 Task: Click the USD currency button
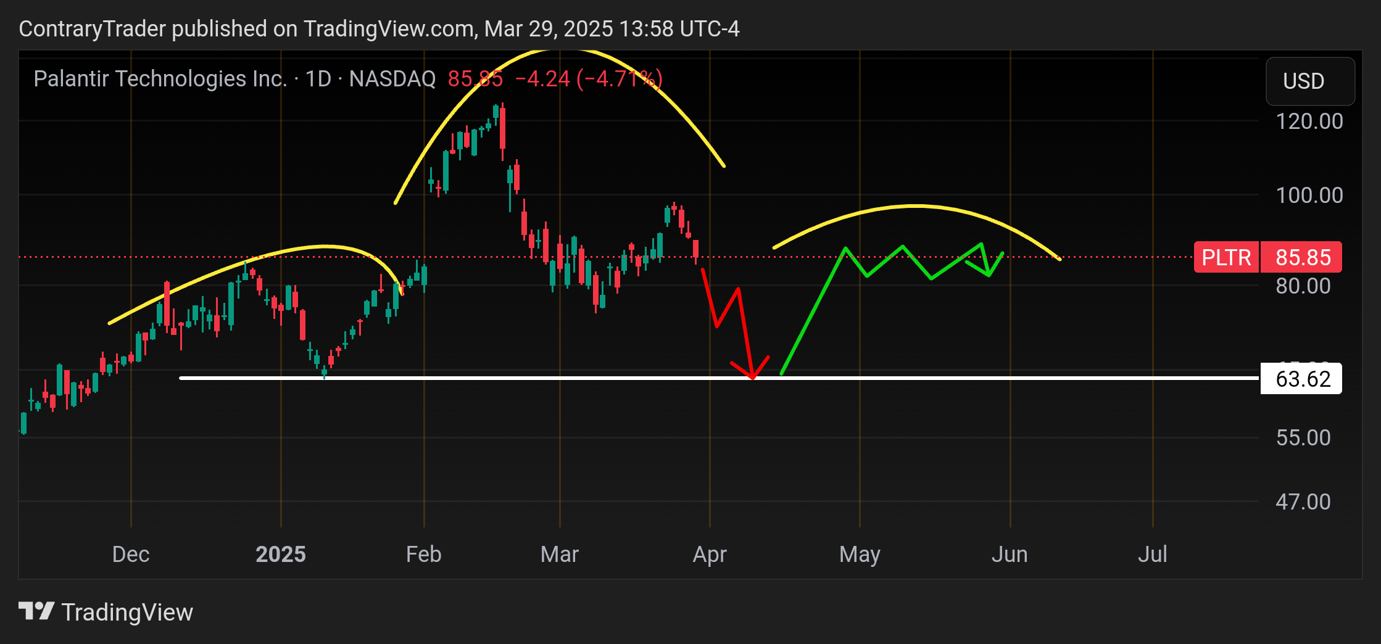click(1310, 81)
